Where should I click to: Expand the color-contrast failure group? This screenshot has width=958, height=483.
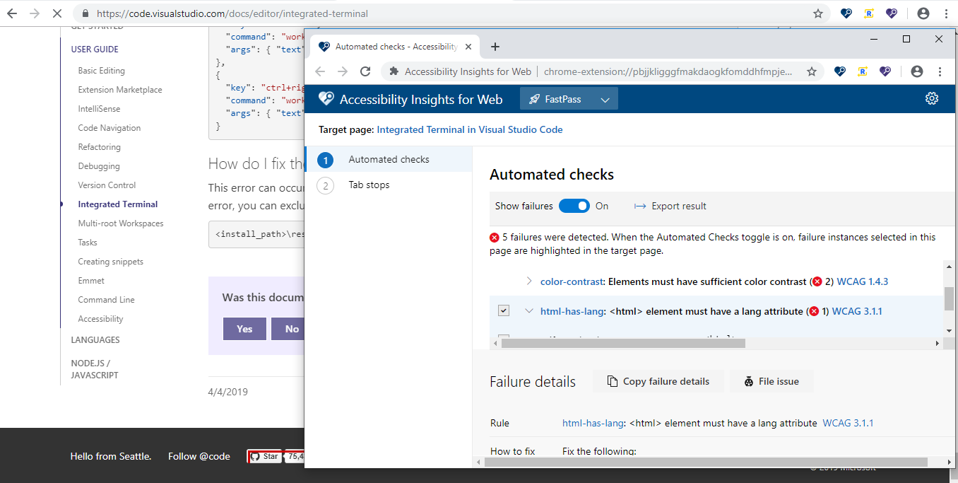coord(528,281)
